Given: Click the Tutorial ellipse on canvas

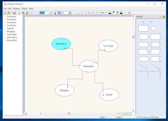Looking at the screenshot, I should click(x=109, y=95).
